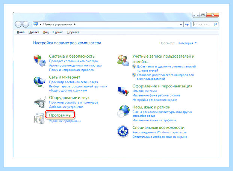The width and height of the screenshot is (233, 171).
Task: Click the magnifier search icon
Action: 215,24
